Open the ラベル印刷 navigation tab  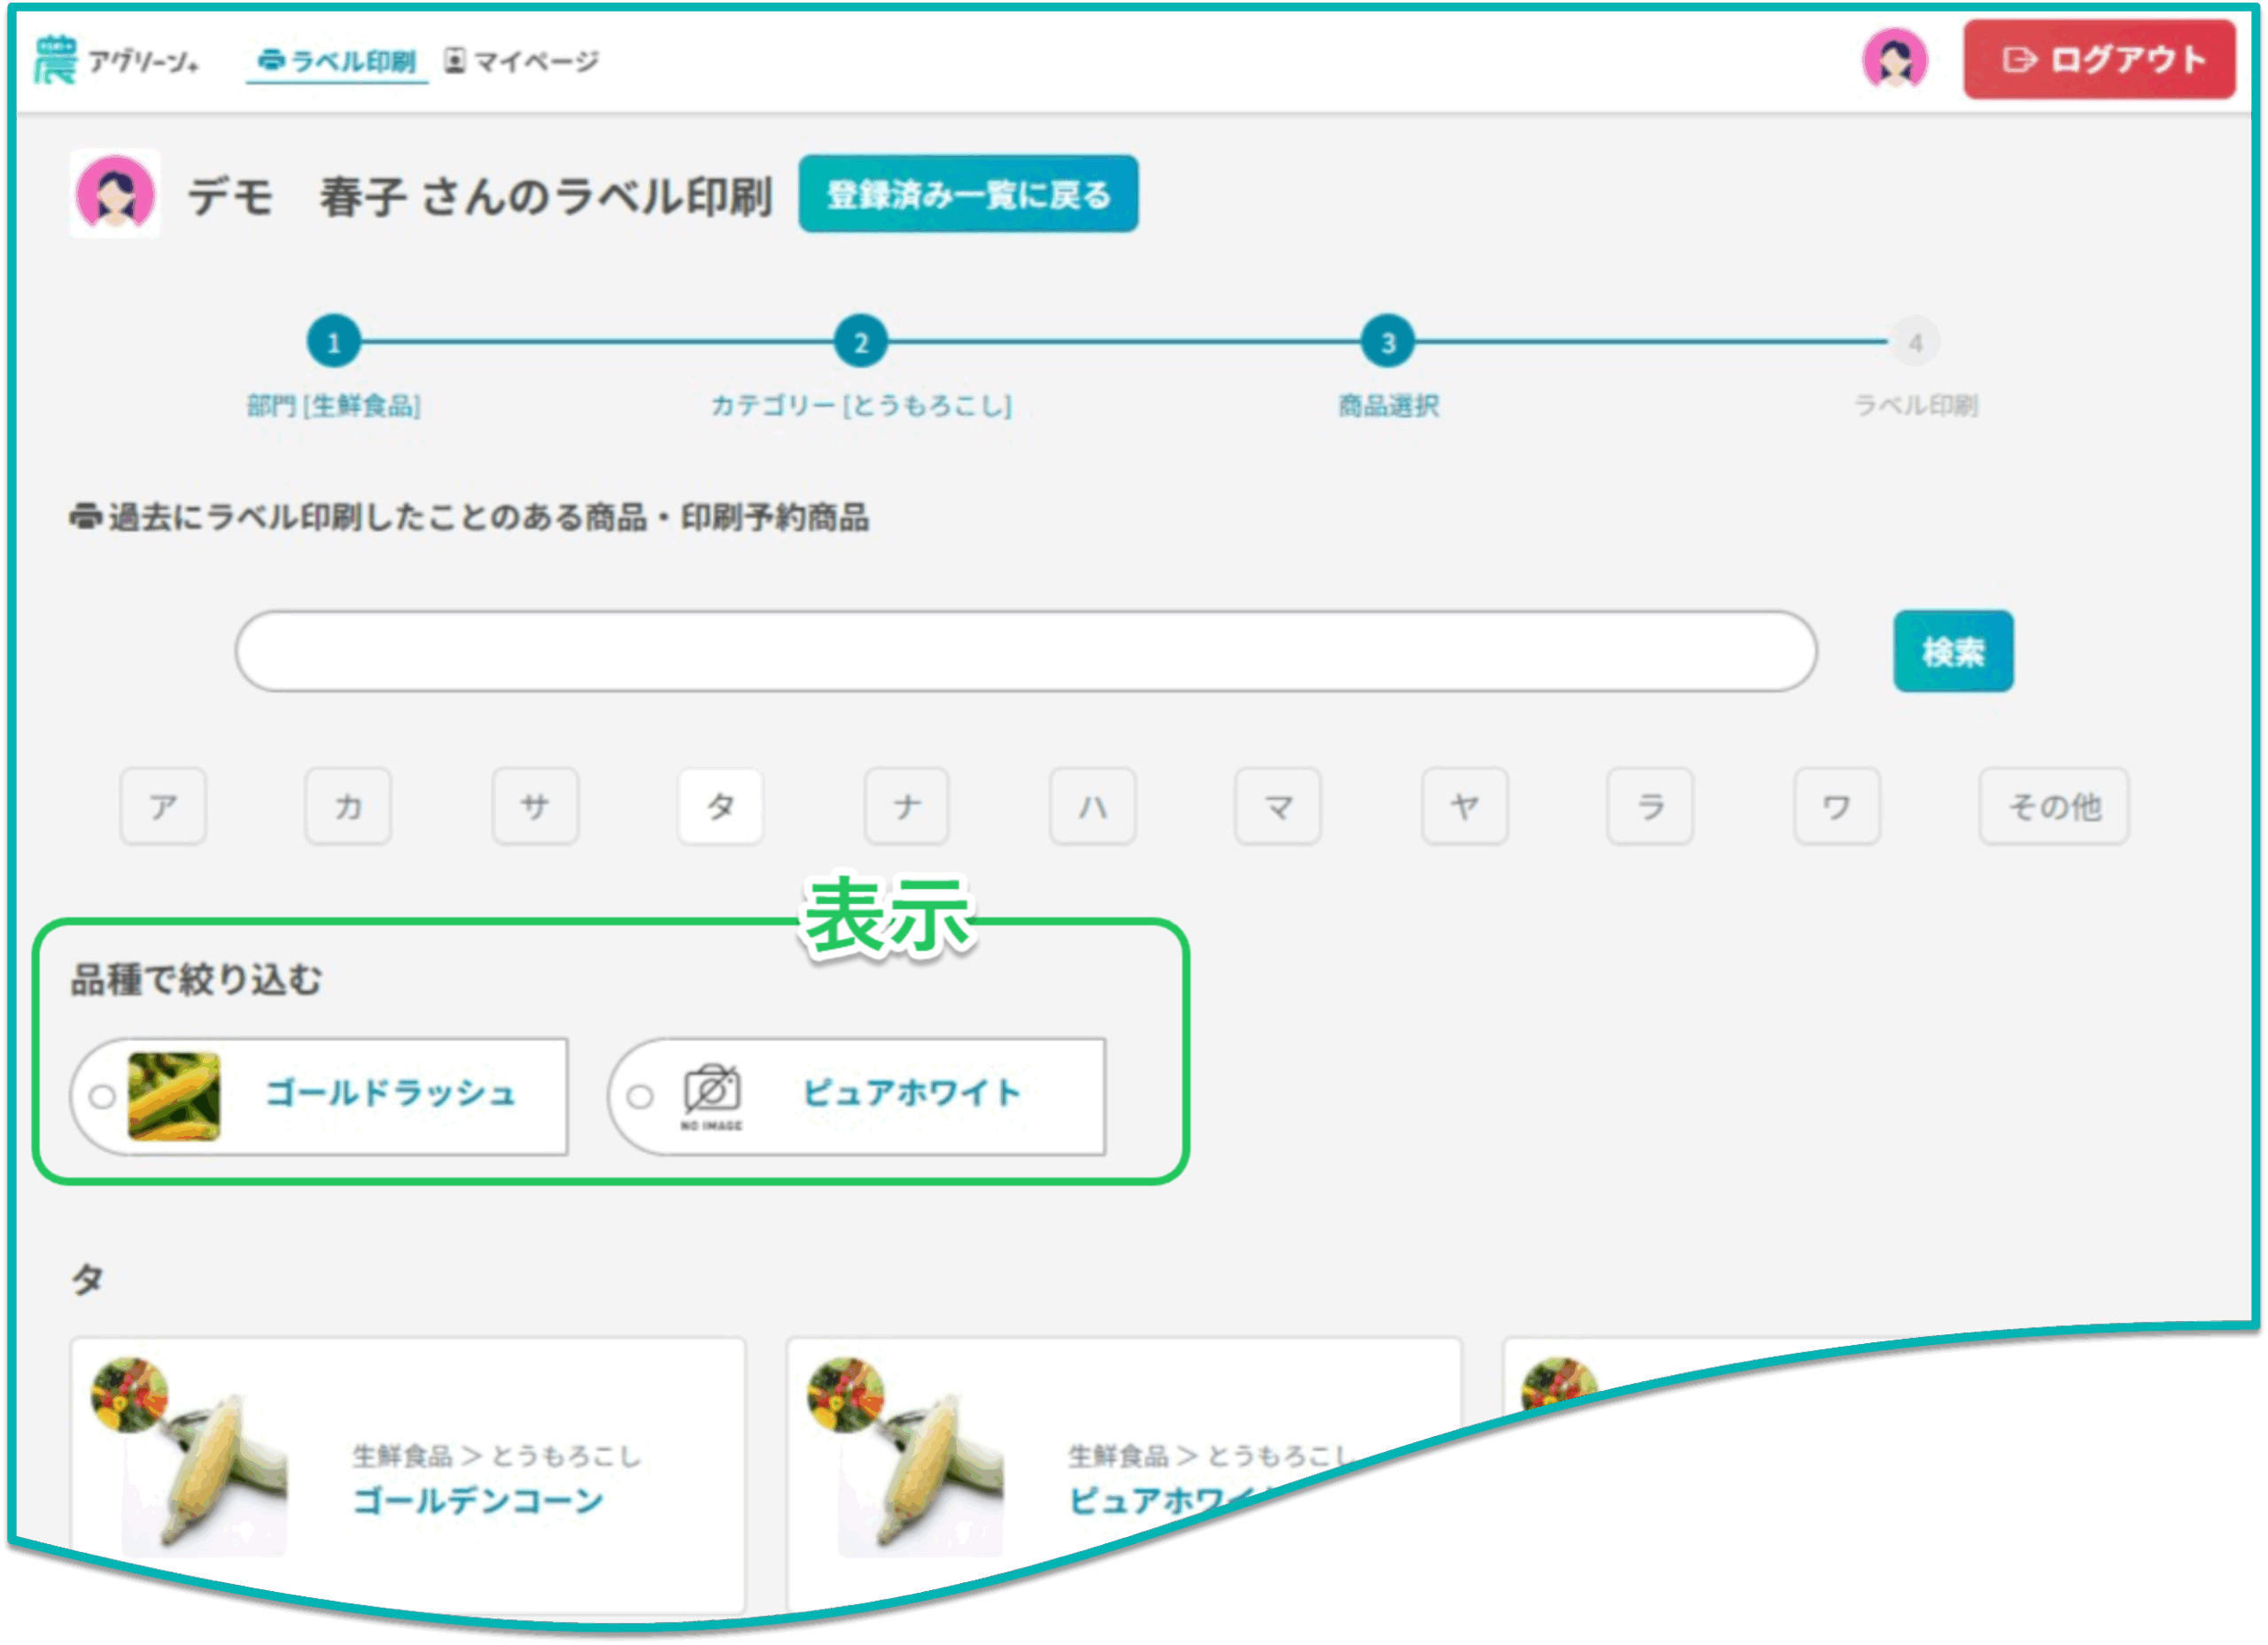click(x=337, y=62)
